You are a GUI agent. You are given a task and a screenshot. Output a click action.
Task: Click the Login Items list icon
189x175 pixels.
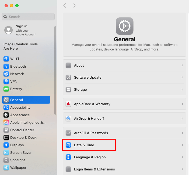click(68, 169)
